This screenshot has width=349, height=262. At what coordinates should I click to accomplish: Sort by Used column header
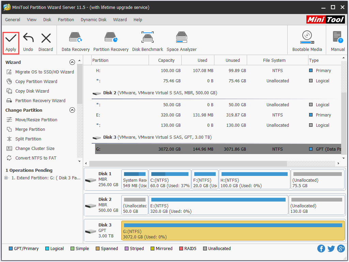pyautogui.click(x=198, y=60)
